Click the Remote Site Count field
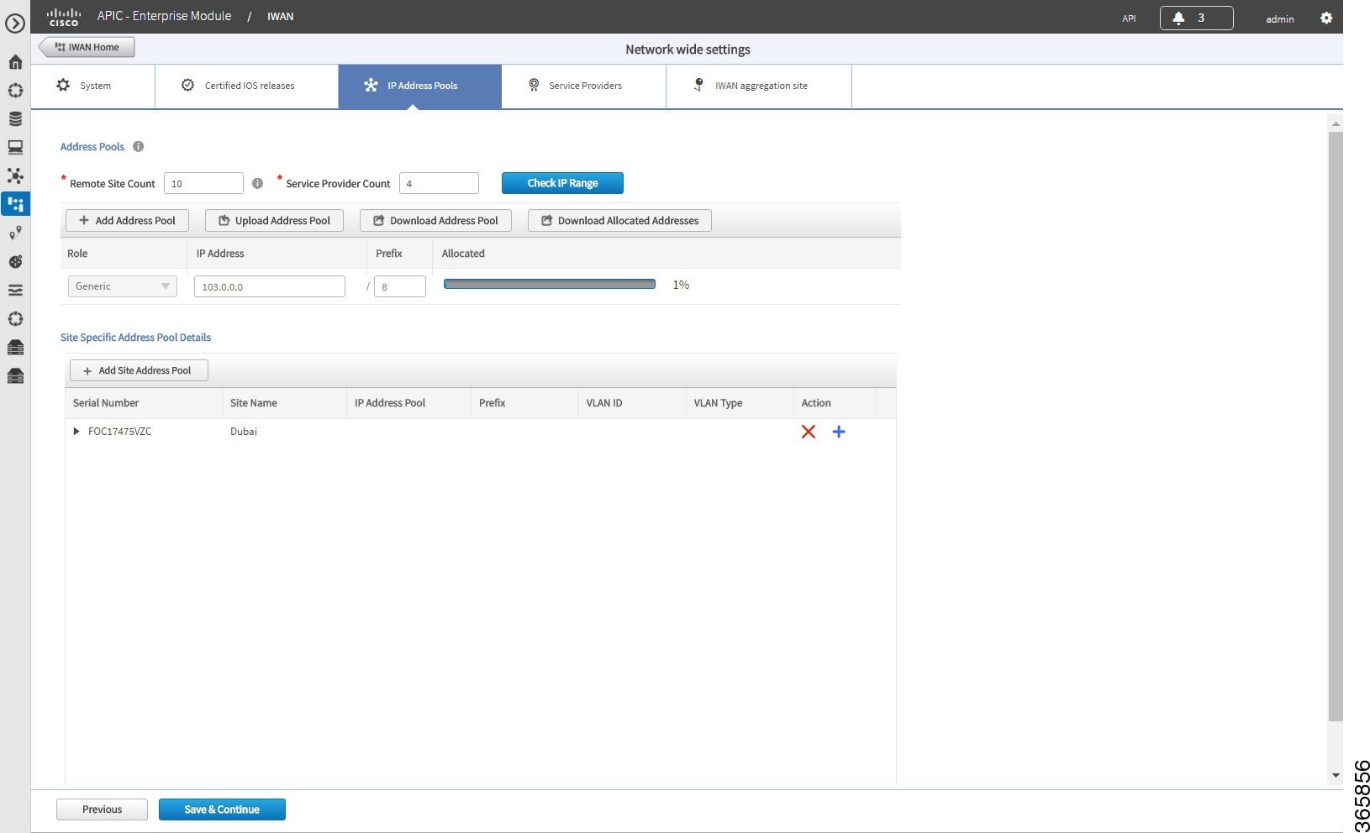This screenshot has width=1370, height=833. (x=203, y=183)
